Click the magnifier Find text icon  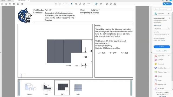[x=22, y=4]
